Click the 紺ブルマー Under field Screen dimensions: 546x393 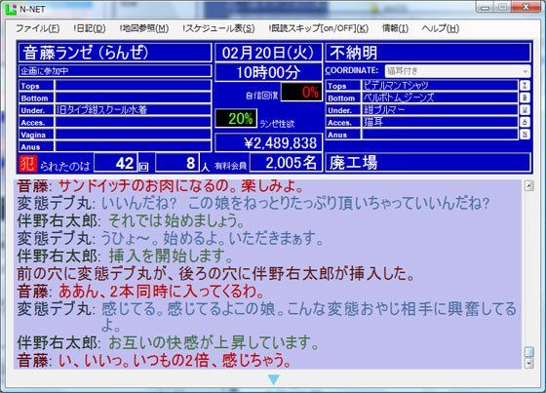pyautogui.click(x=440, y=110)
